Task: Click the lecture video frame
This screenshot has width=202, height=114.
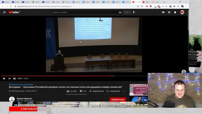Action: click(x=94, y=45)
